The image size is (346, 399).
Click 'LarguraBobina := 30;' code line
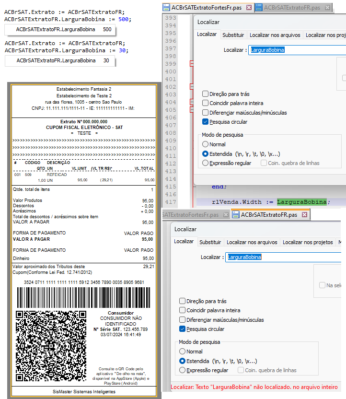tap(67, 50)
